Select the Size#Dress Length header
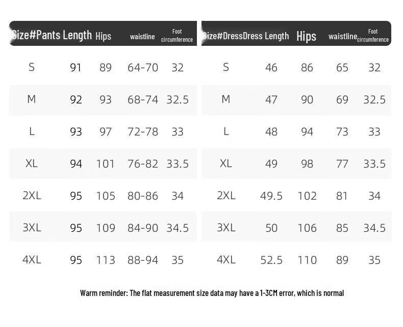The height and width of the screenshot is (327, 403). tap(245, 36)
